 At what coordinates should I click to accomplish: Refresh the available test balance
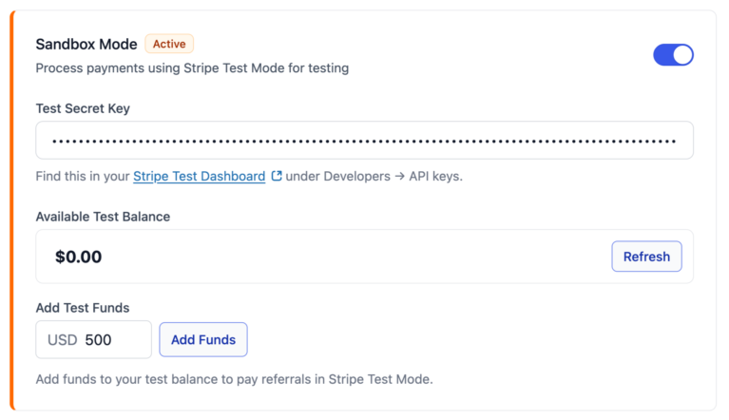pyautogui.click(x=646, y=257)
